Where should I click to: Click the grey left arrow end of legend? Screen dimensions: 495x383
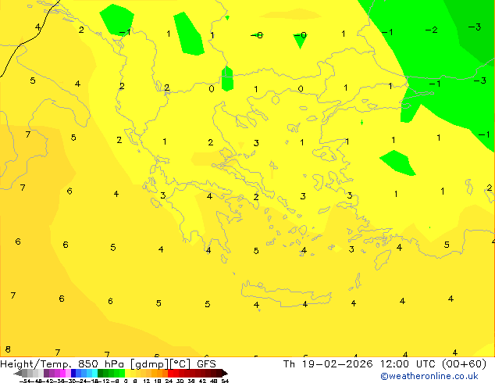click(17, 373)
